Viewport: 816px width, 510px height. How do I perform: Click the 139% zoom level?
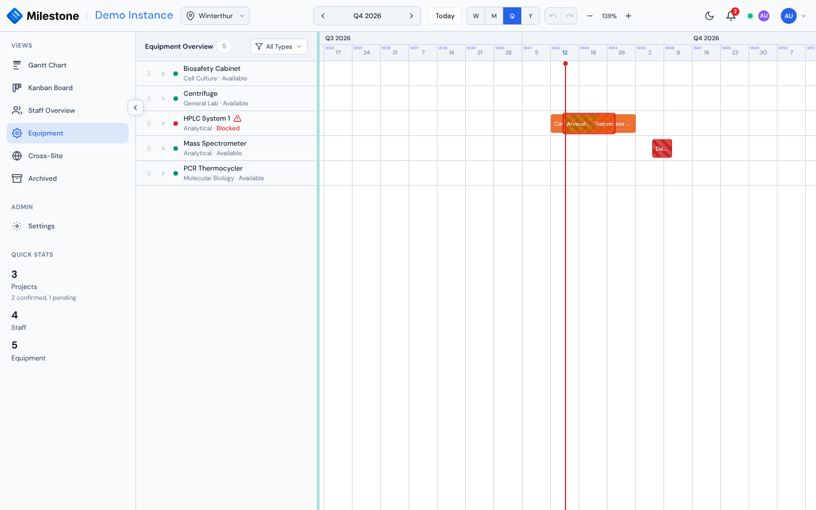609,16
